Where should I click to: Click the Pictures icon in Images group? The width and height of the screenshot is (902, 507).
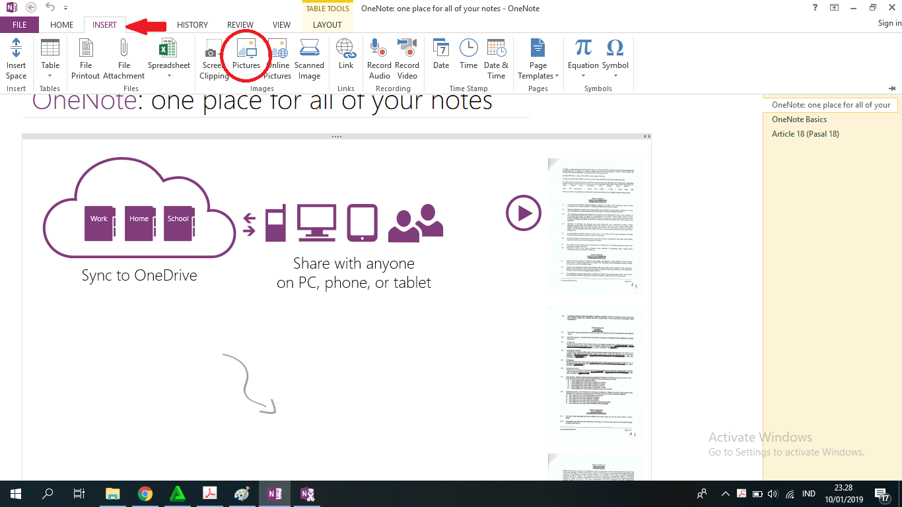pyautogui.click(x=246, y=50)
